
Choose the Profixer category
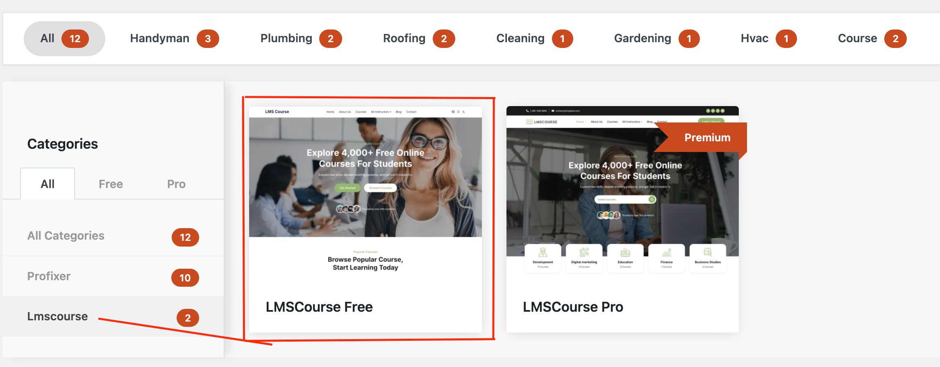pos(113,276)
